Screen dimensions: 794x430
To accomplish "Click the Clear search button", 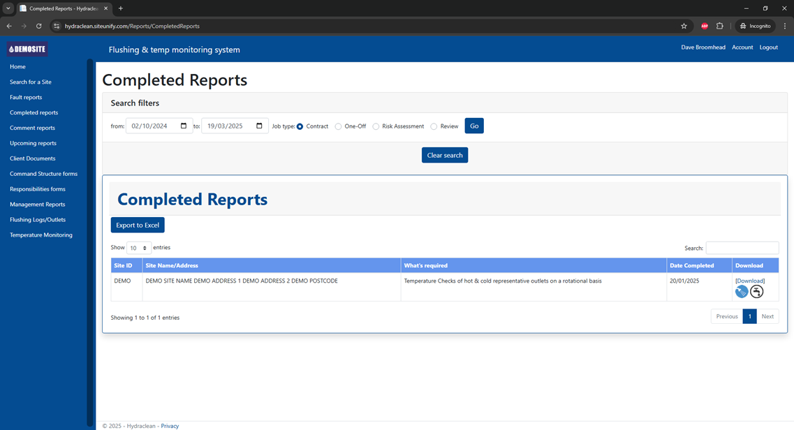I will pyautogui.click(x=445, y=155).
